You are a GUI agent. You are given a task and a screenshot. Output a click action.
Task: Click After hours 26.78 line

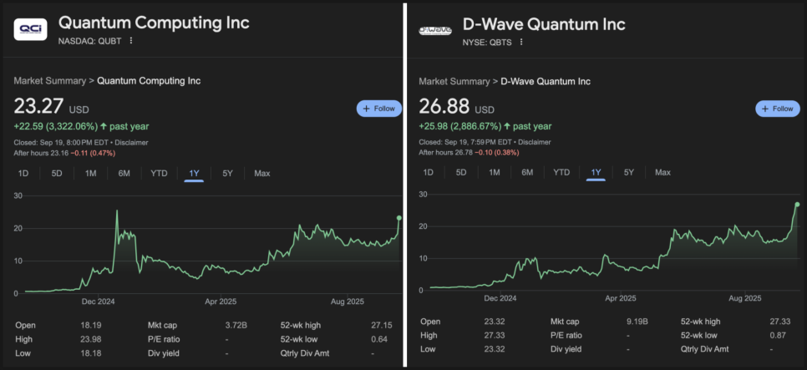point(469,152)
